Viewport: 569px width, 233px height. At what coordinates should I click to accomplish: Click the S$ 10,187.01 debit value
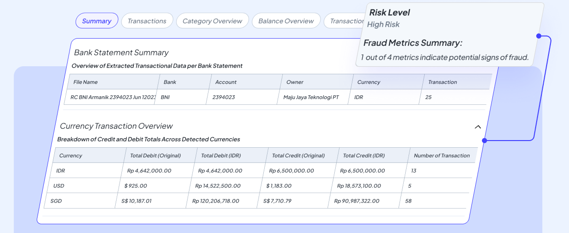tap(137, 201)
